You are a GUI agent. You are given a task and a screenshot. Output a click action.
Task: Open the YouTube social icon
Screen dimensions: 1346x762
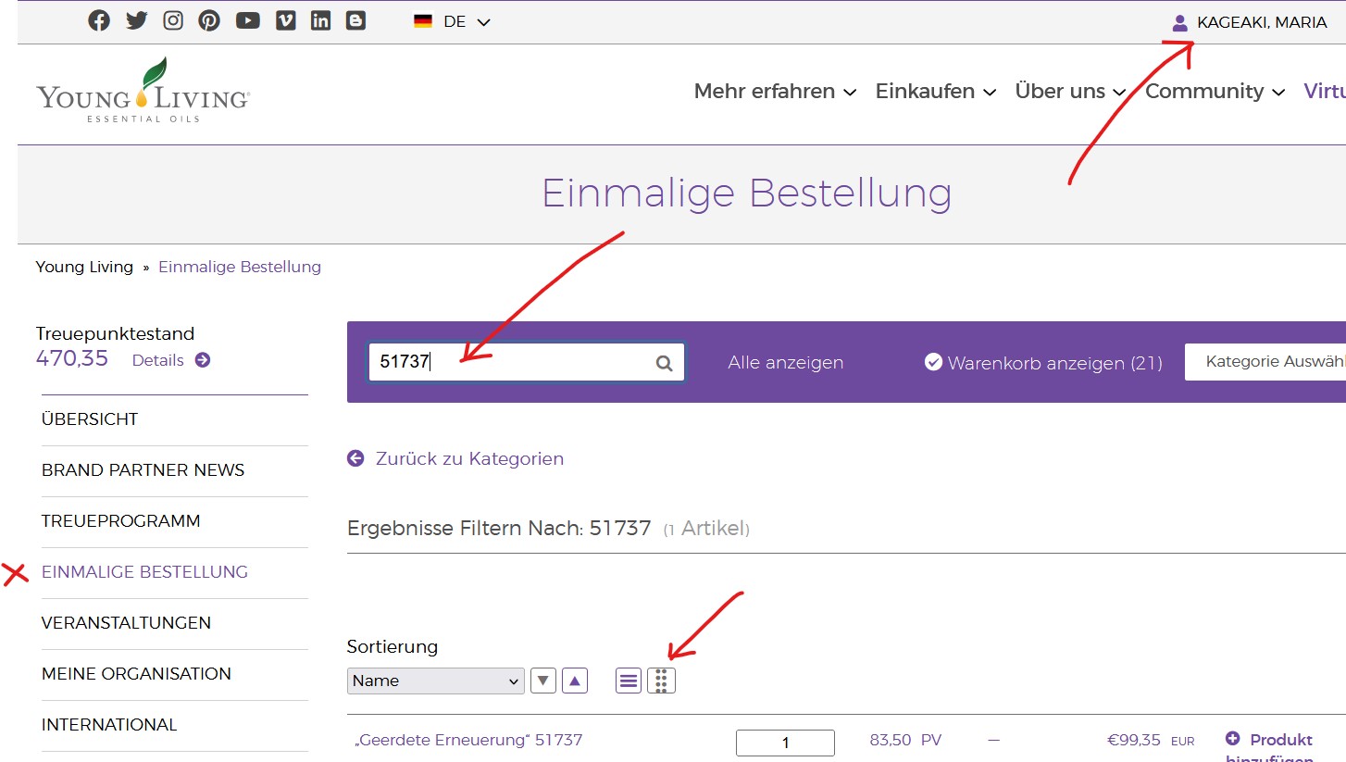247,21
